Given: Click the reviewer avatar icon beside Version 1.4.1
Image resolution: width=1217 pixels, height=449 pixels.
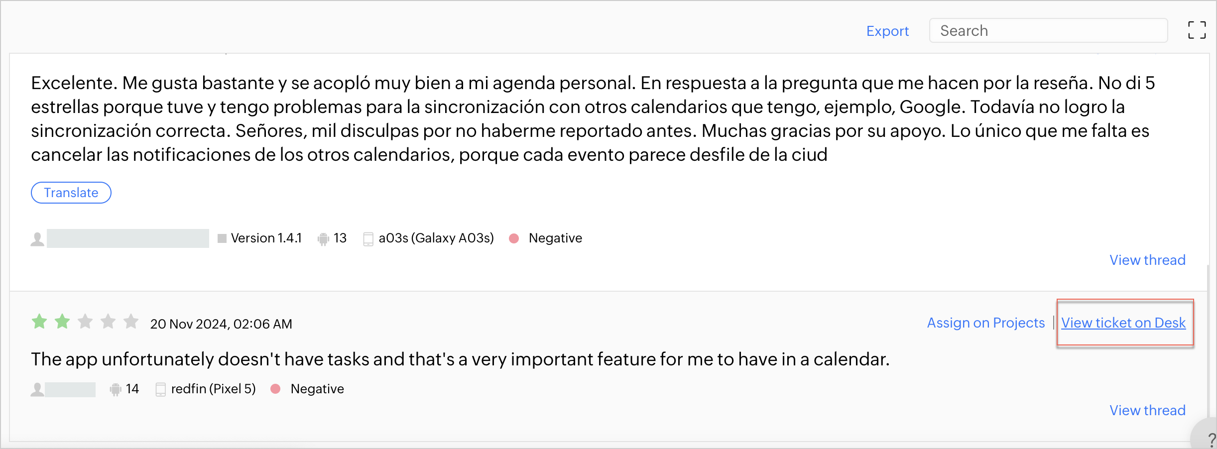Looking at the screenshot, I should [37, 239].
